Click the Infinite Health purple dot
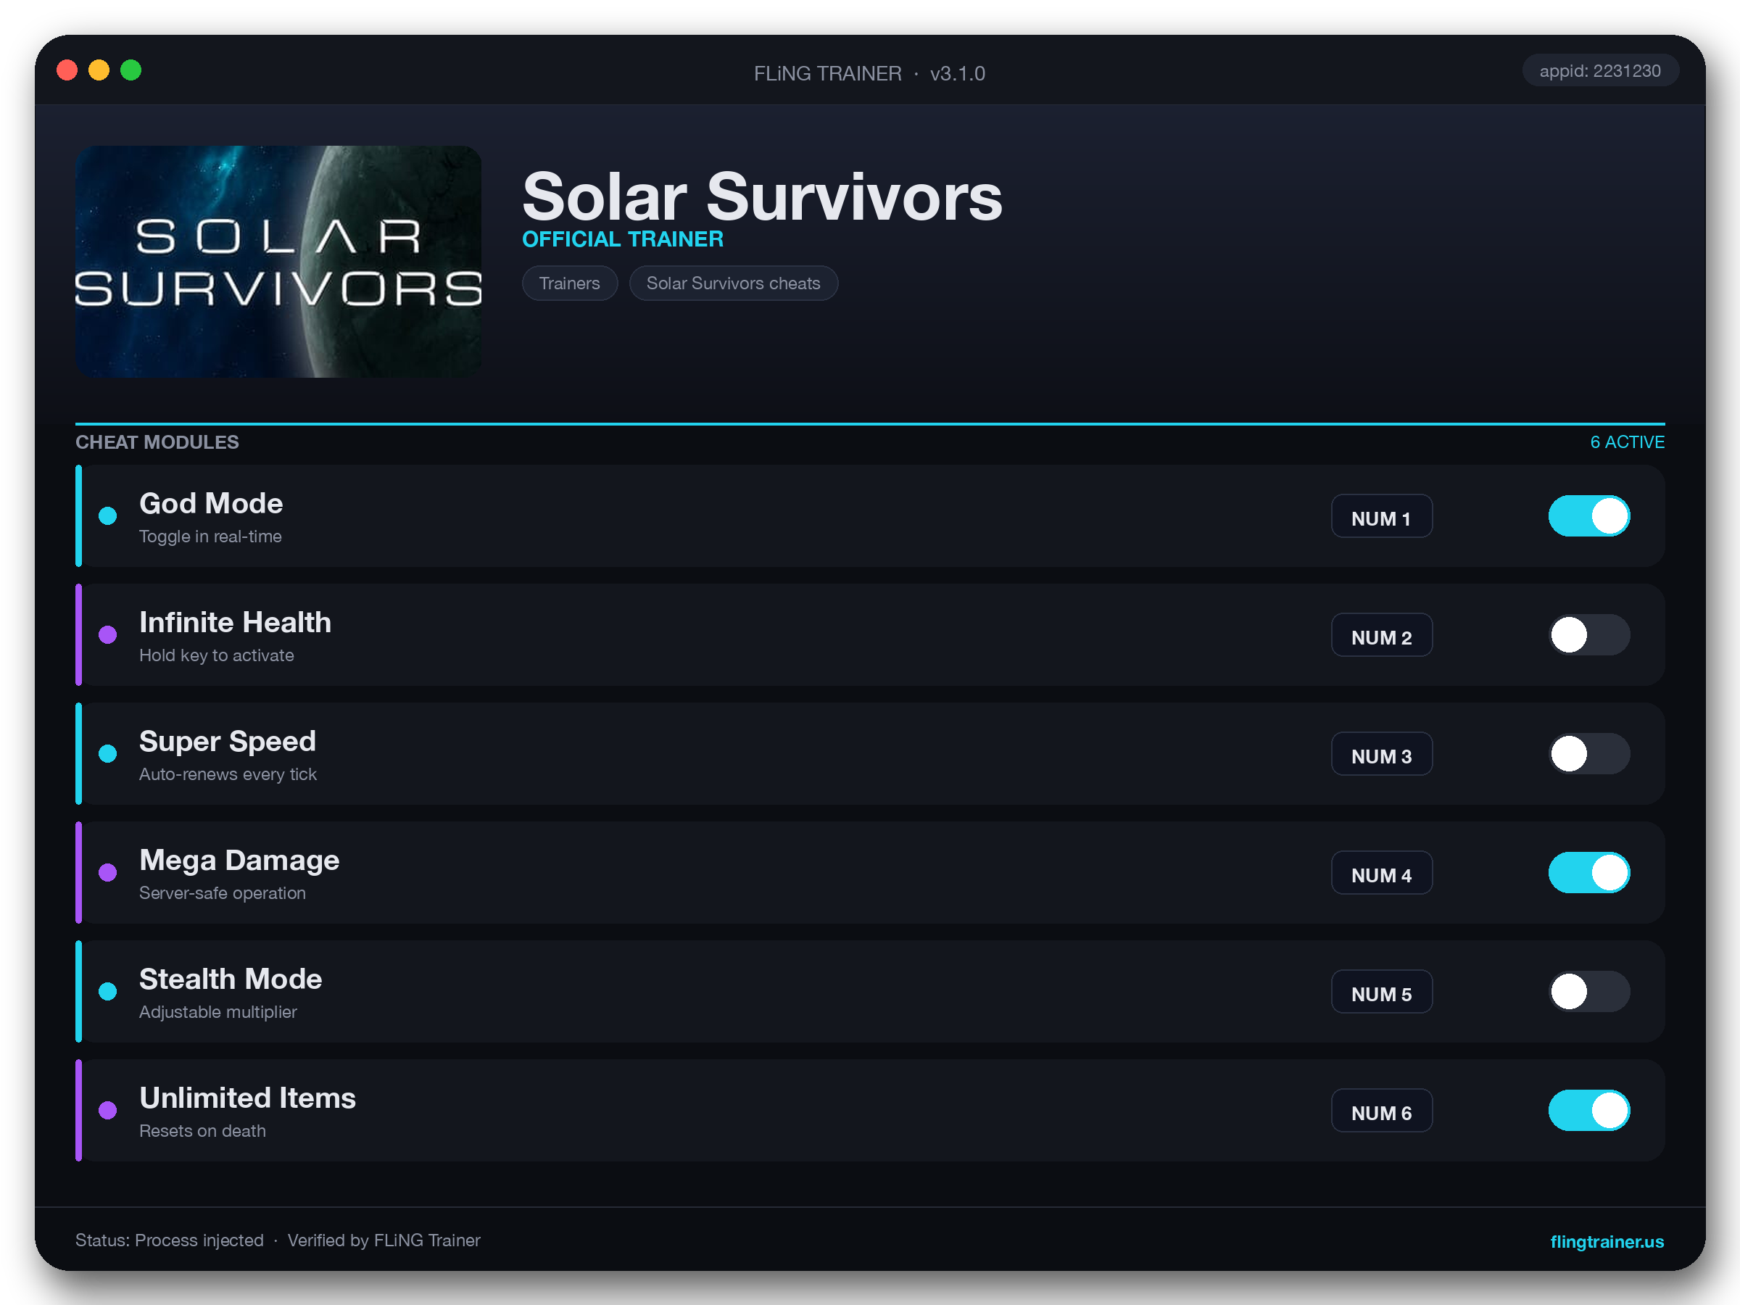The height and width of the screenshot is (1305, 1740). click(108, 635)
